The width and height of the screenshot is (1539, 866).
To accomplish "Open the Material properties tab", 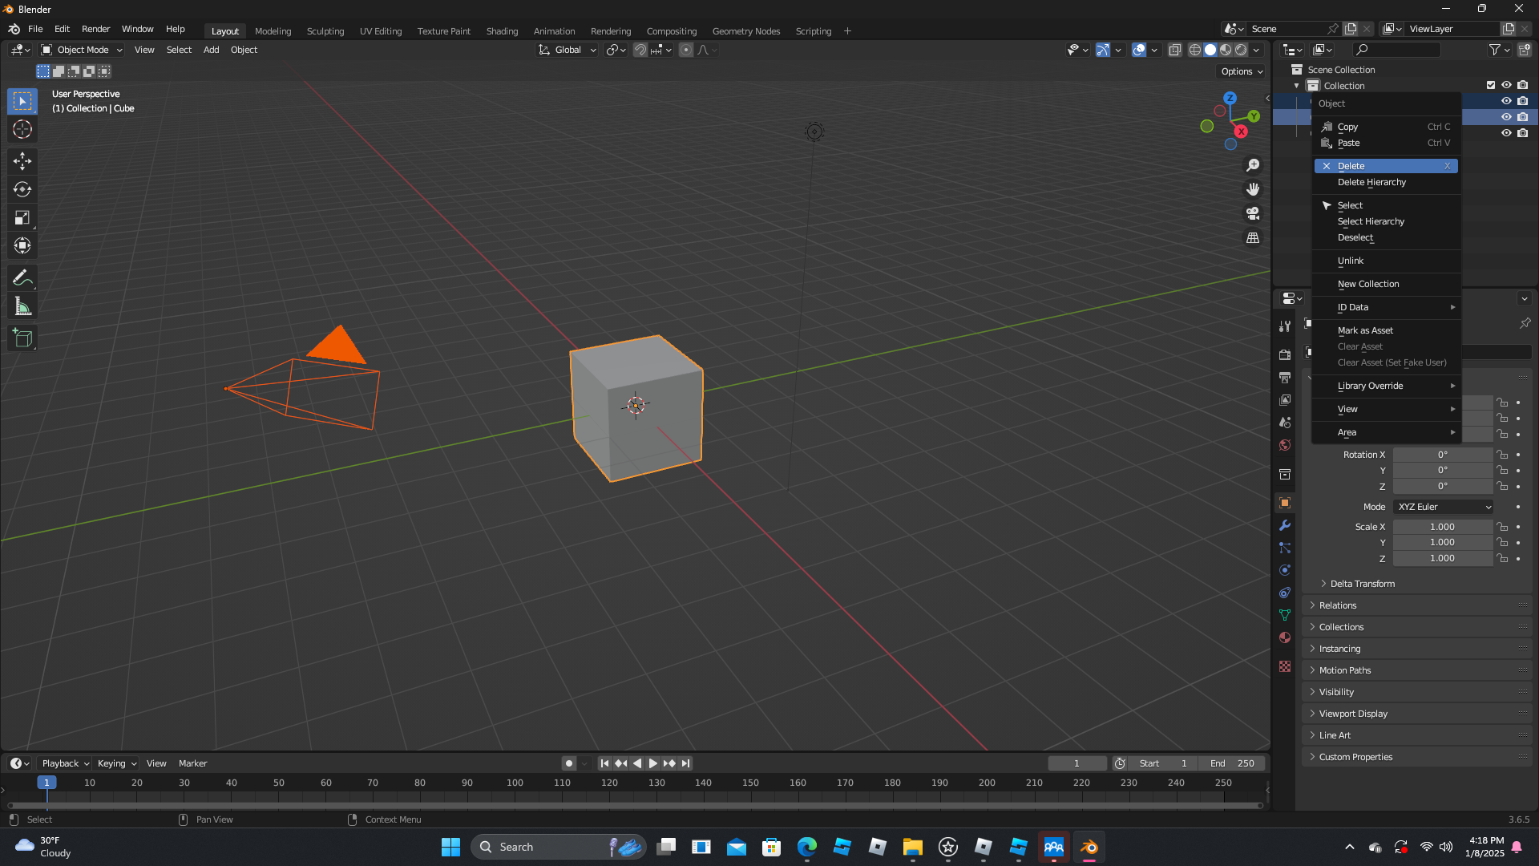I will (x=1285, y=637).
